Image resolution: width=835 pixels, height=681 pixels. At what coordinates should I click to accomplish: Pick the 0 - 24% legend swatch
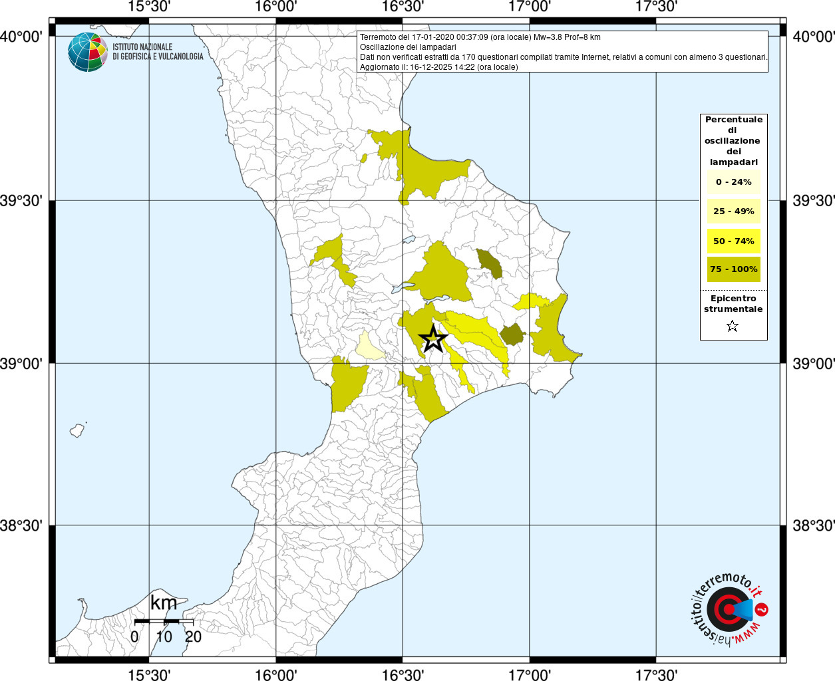click(x=733, y=182)
